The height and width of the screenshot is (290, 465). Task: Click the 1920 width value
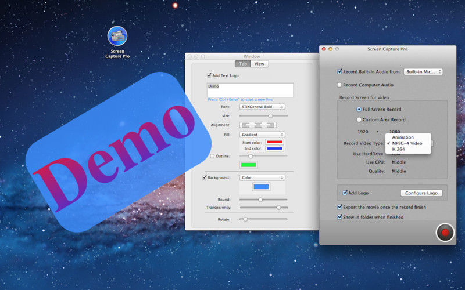363,132
